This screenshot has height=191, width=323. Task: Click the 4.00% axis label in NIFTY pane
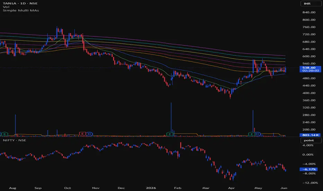coord(308,146)
